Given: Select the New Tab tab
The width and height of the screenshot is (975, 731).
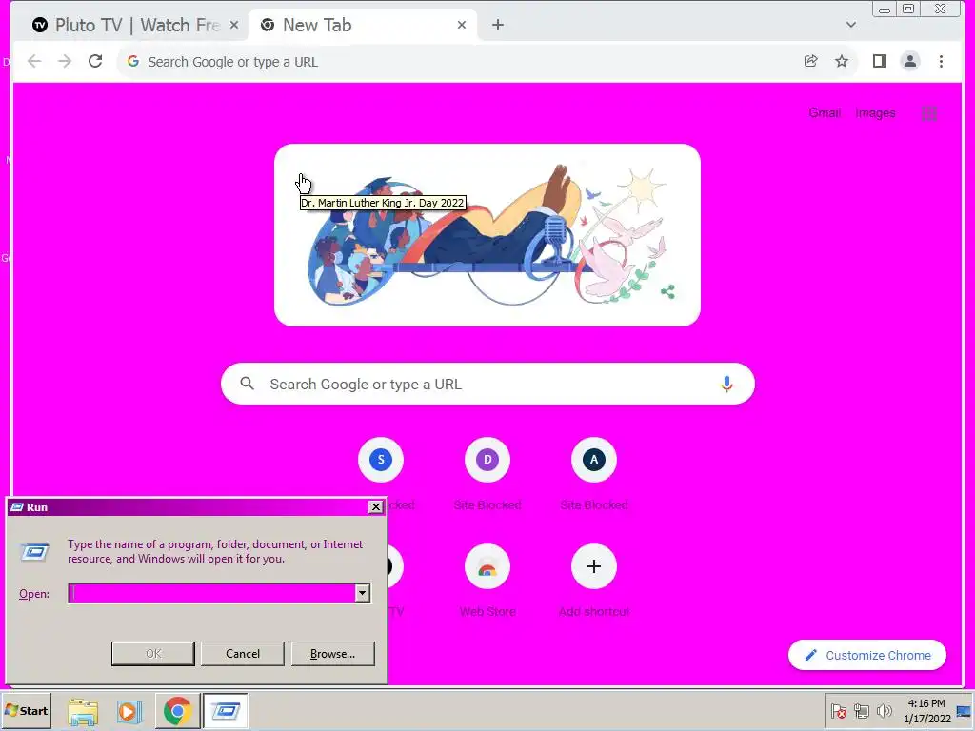Looking at the screenshot, I should click(x=364, y=25).
